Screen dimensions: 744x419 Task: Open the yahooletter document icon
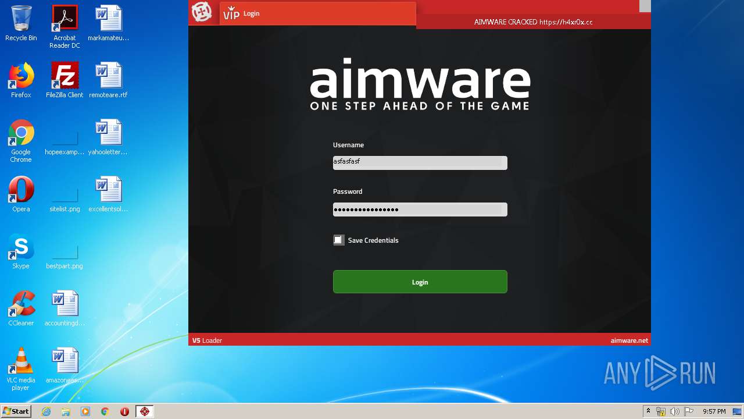tap(108, 137)
